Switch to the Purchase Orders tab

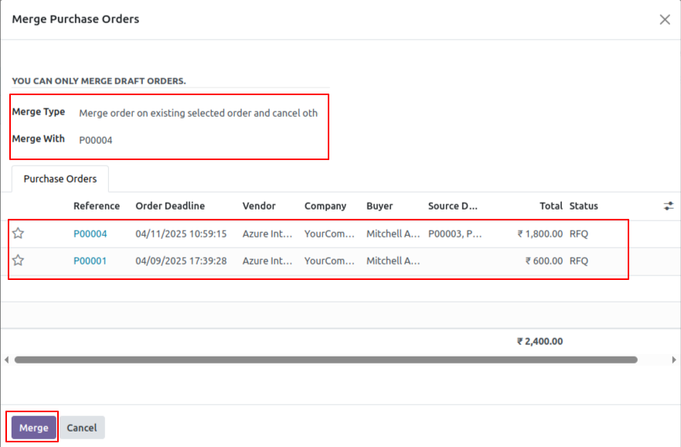click(60, 179)
